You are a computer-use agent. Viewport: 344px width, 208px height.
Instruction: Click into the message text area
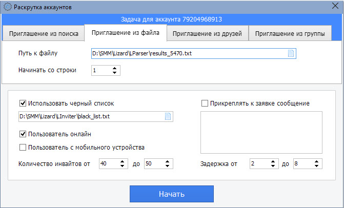tap(261, 132)
